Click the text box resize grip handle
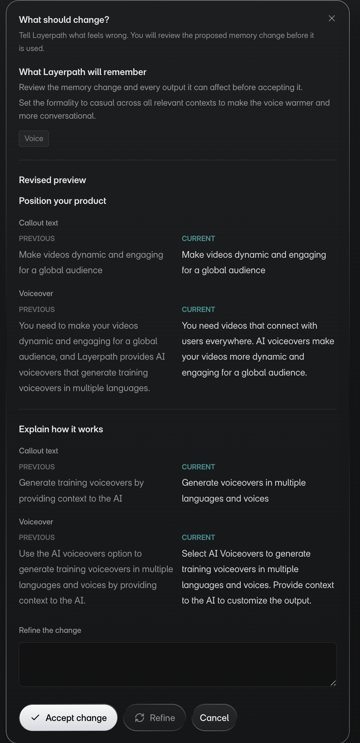Image resolution: width=360 pixels, height=743 pixels. [333, 683]
